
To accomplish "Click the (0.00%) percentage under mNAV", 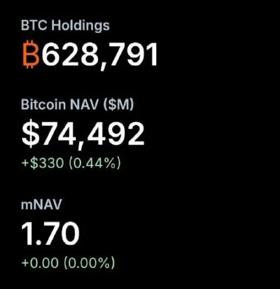I will point(89,263).
